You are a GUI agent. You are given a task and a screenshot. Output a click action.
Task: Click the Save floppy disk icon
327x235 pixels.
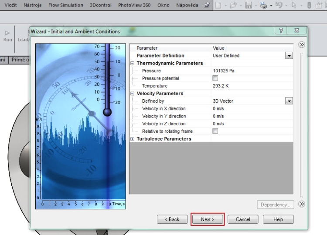tap(249, 5)
